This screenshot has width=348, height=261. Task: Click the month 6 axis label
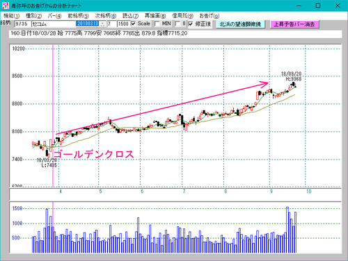[142, 192]
